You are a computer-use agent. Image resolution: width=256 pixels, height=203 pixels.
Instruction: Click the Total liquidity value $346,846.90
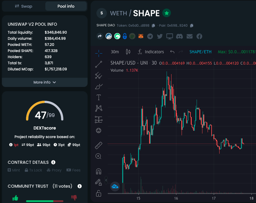click(x=56, y=32)
